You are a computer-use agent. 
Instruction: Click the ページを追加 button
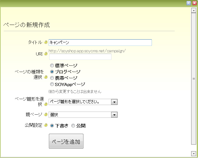click(x=66, y=141)
